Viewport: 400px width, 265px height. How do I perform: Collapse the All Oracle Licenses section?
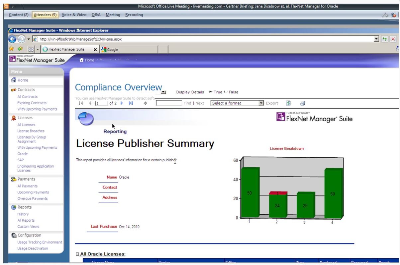point(77,254)
